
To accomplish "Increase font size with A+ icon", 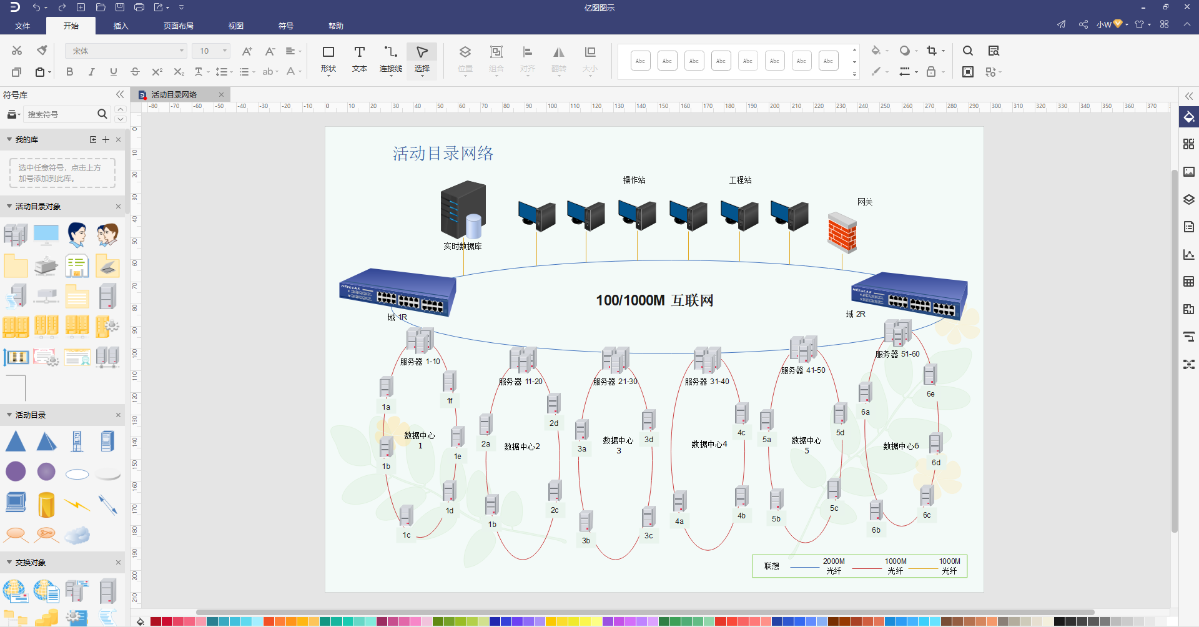I will (247, 51).
